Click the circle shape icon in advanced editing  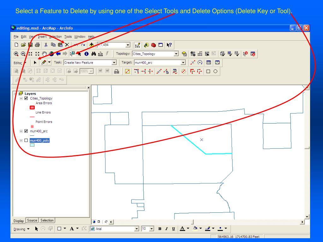pyautogui.click(x=215, y=72)
